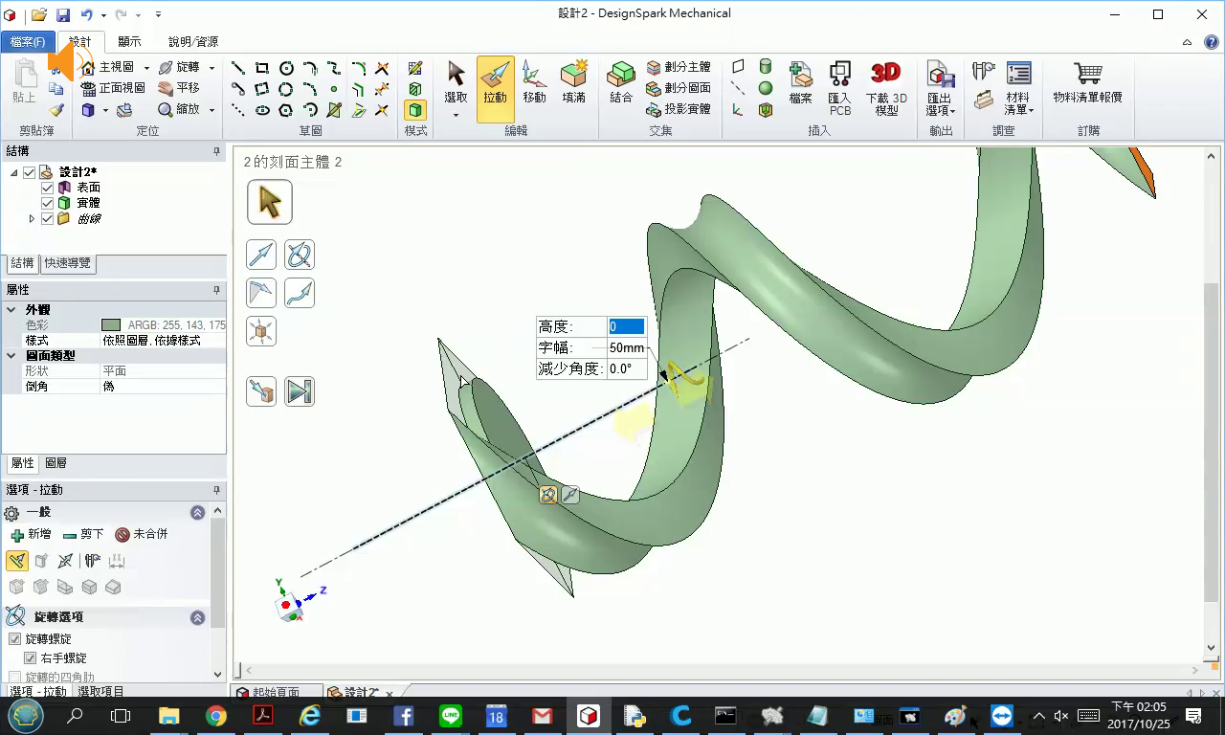The image size is (1225, 735).
Task: Click the revolve tool guide icon in viewport
Action: (x=300, y=255)
